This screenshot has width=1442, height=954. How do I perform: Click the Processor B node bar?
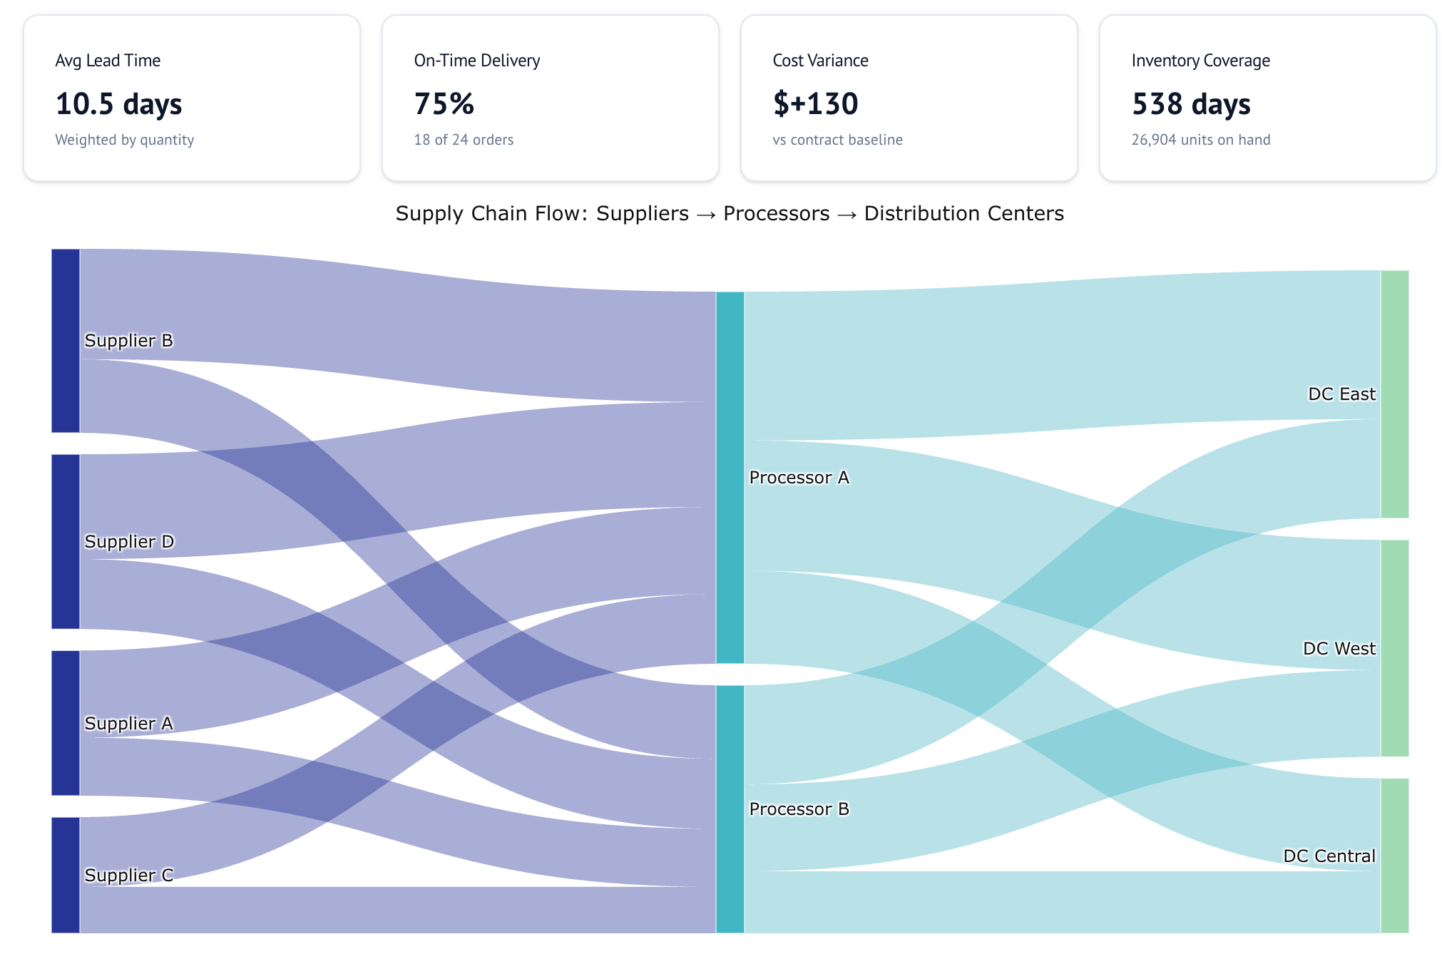point(730,809)
